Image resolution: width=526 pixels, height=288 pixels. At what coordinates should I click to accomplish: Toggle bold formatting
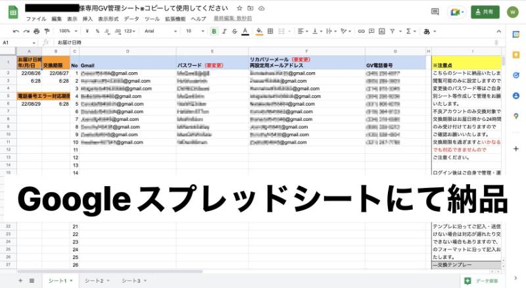click(214, 31)
